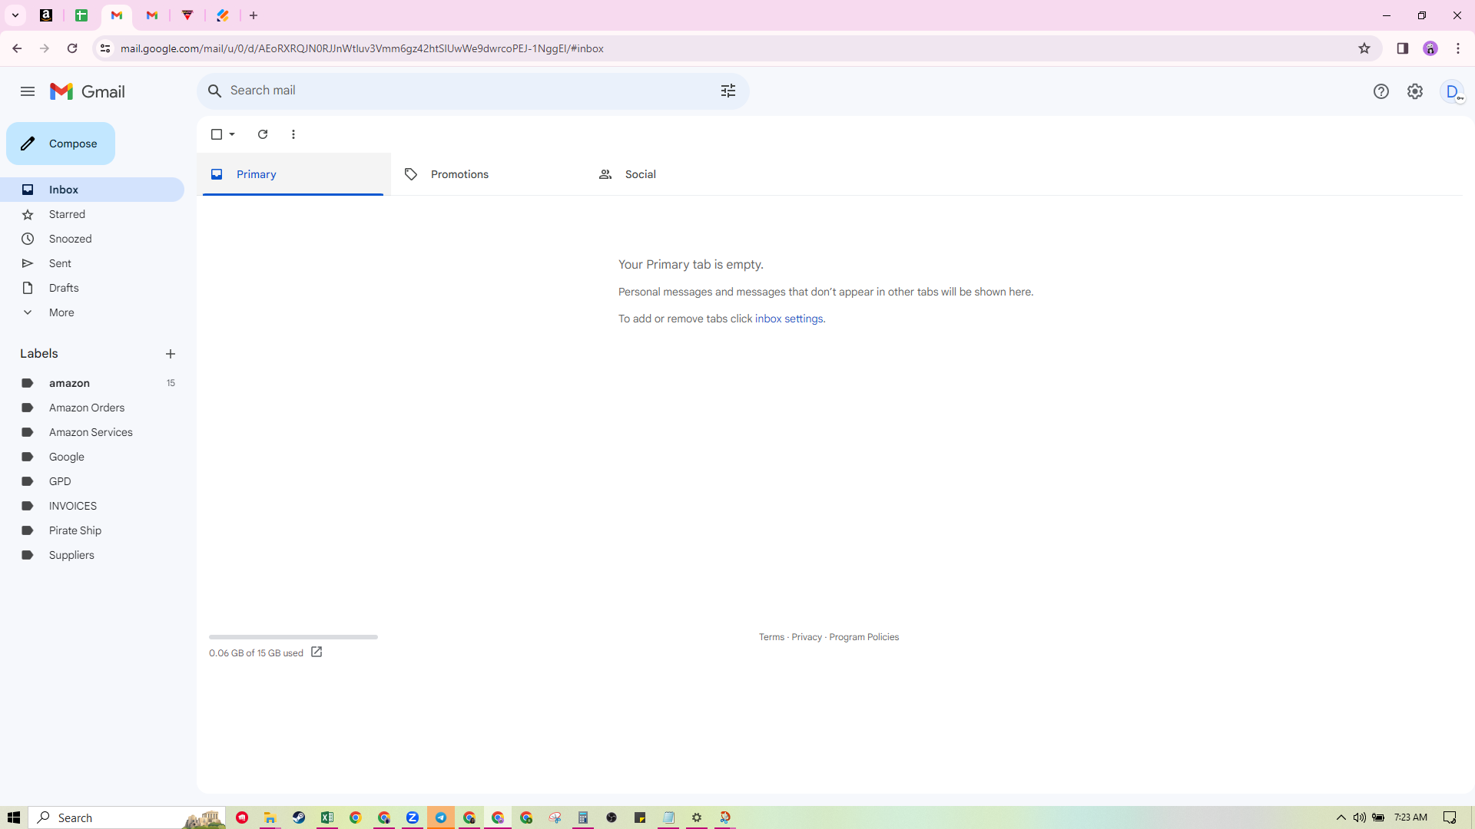This screenshot has width=1475, height=829.
Task: Show search options filter icon
Action: tap(728, 91)
